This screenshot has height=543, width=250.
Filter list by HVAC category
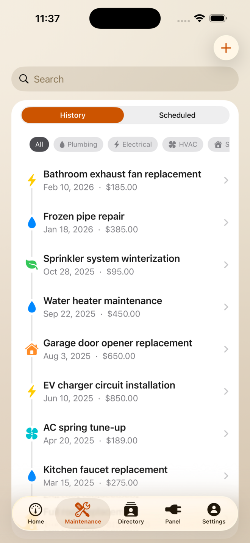183,144
